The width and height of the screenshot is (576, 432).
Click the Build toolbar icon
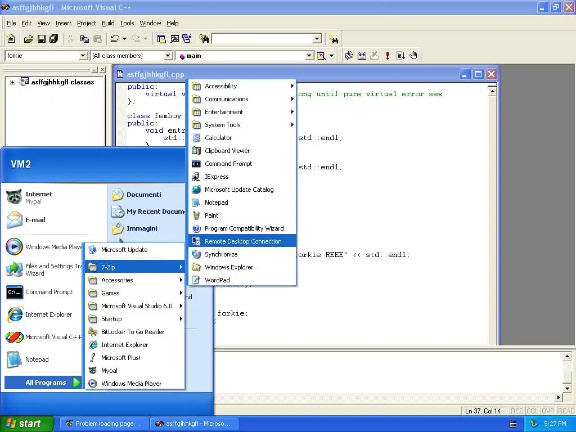click(362, 56)
